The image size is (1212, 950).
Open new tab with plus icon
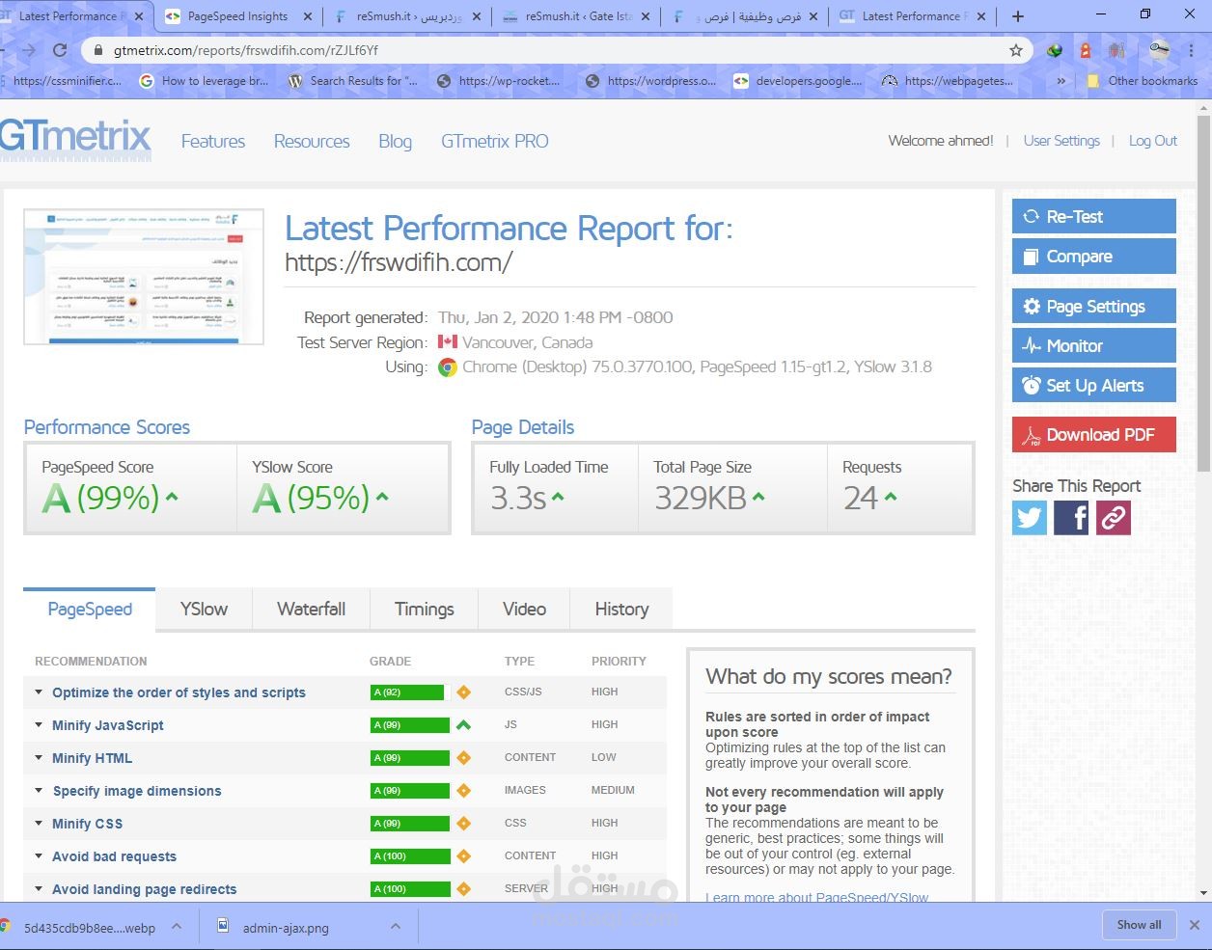[1017, 16]
